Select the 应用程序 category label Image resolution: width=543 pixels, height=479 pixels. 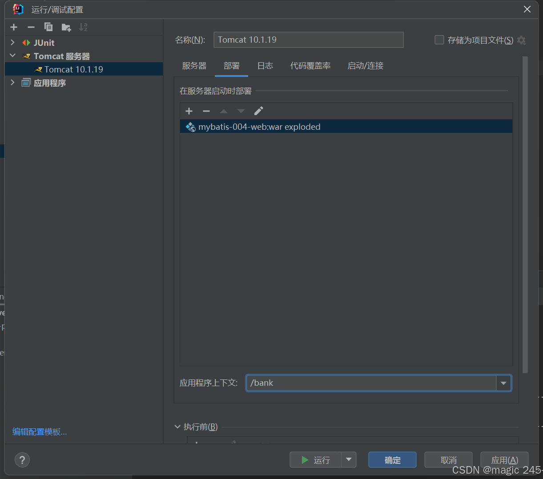click(50, 83)
